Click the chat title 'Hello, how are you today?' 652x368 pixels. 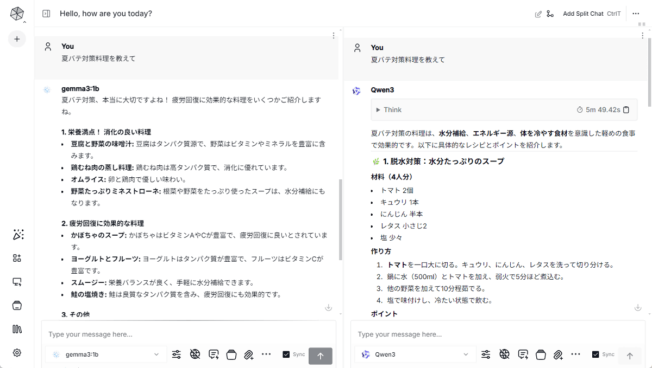(x=106, y=14)
